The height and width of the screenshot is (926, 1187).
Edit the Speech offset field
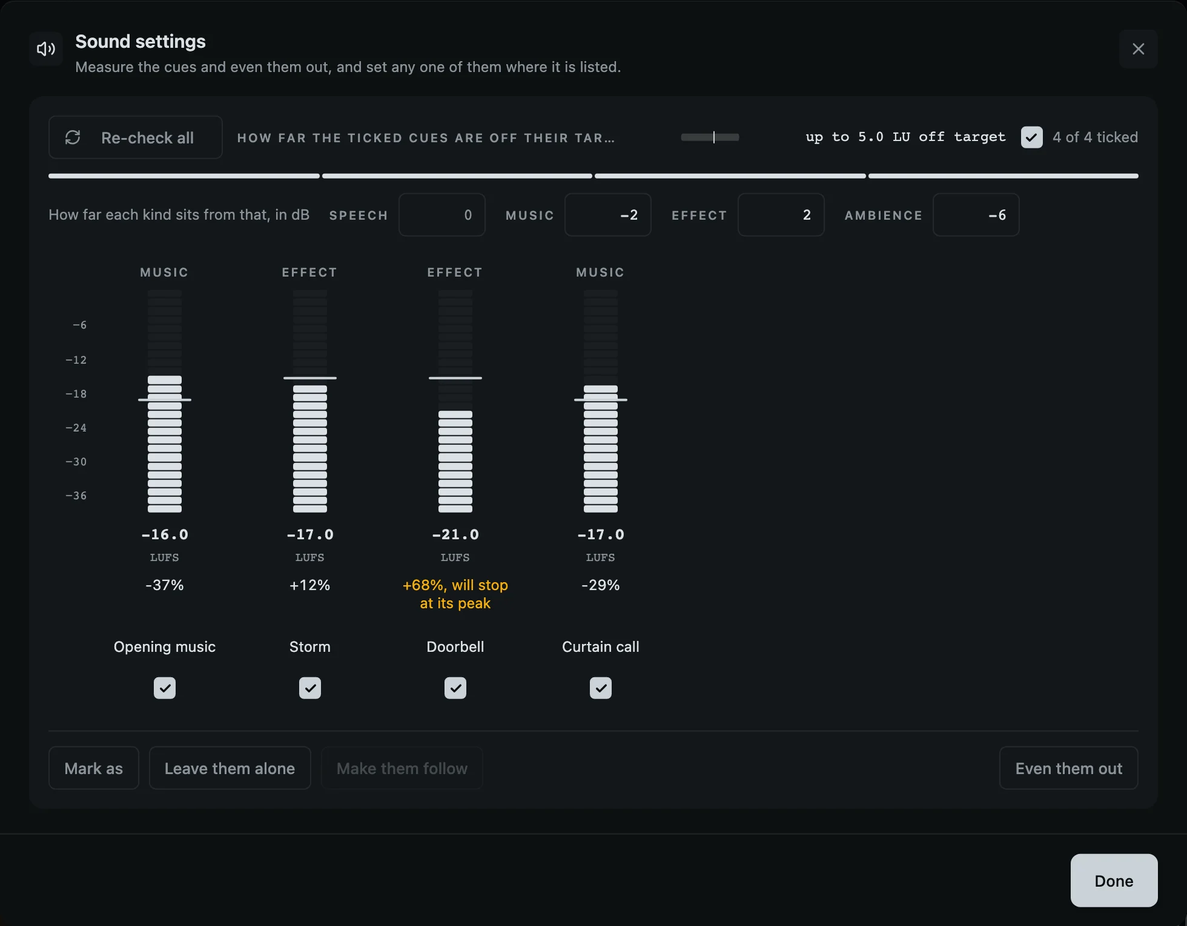point(442,215)
